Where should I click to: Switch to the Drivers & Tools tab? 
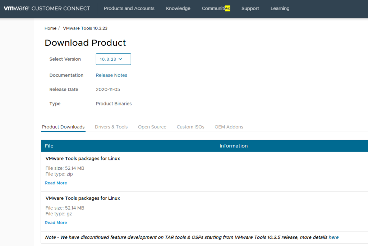[x=111, y=127]
